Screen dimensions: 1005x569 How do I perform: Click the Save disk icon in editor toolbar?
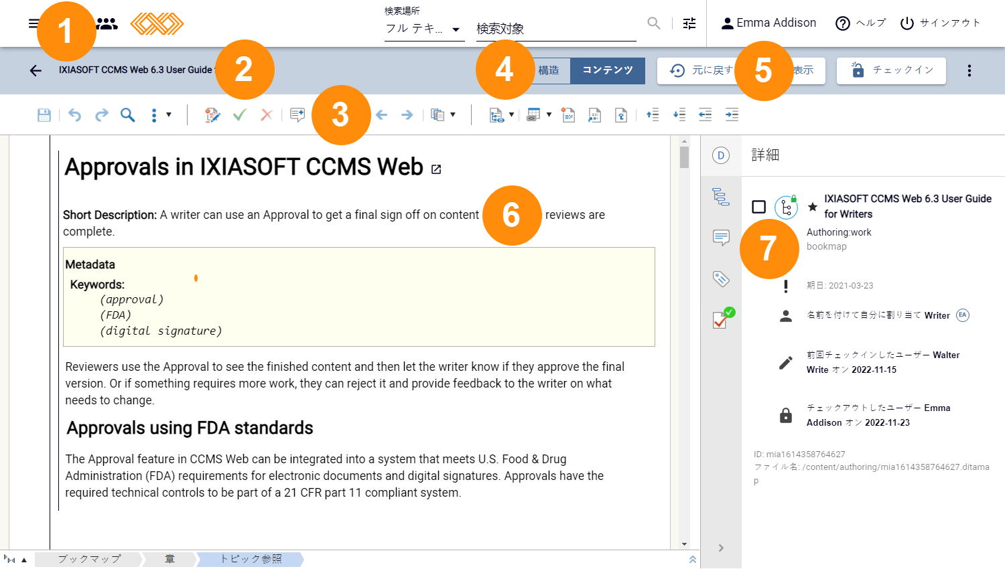point(44,115)
